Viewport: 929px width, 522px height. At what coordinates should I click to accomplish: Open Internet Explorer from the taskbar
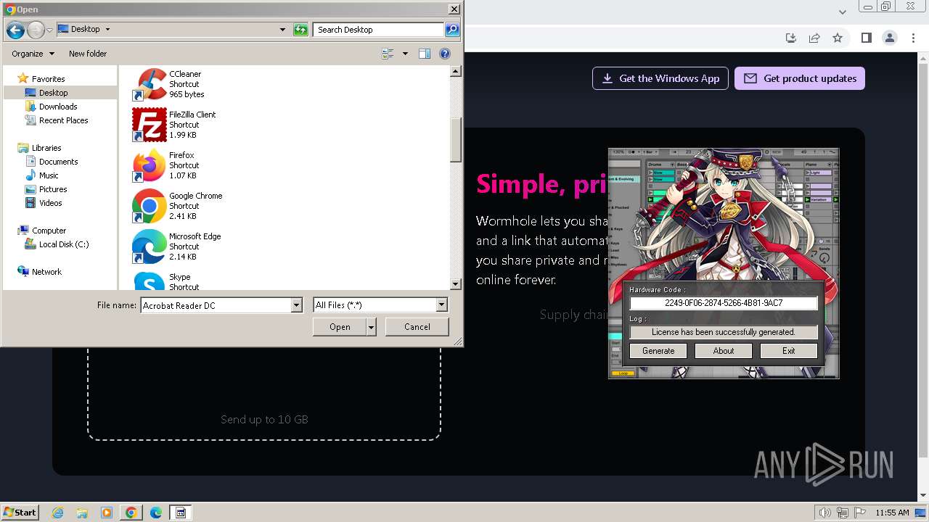(x=58, y=513)
